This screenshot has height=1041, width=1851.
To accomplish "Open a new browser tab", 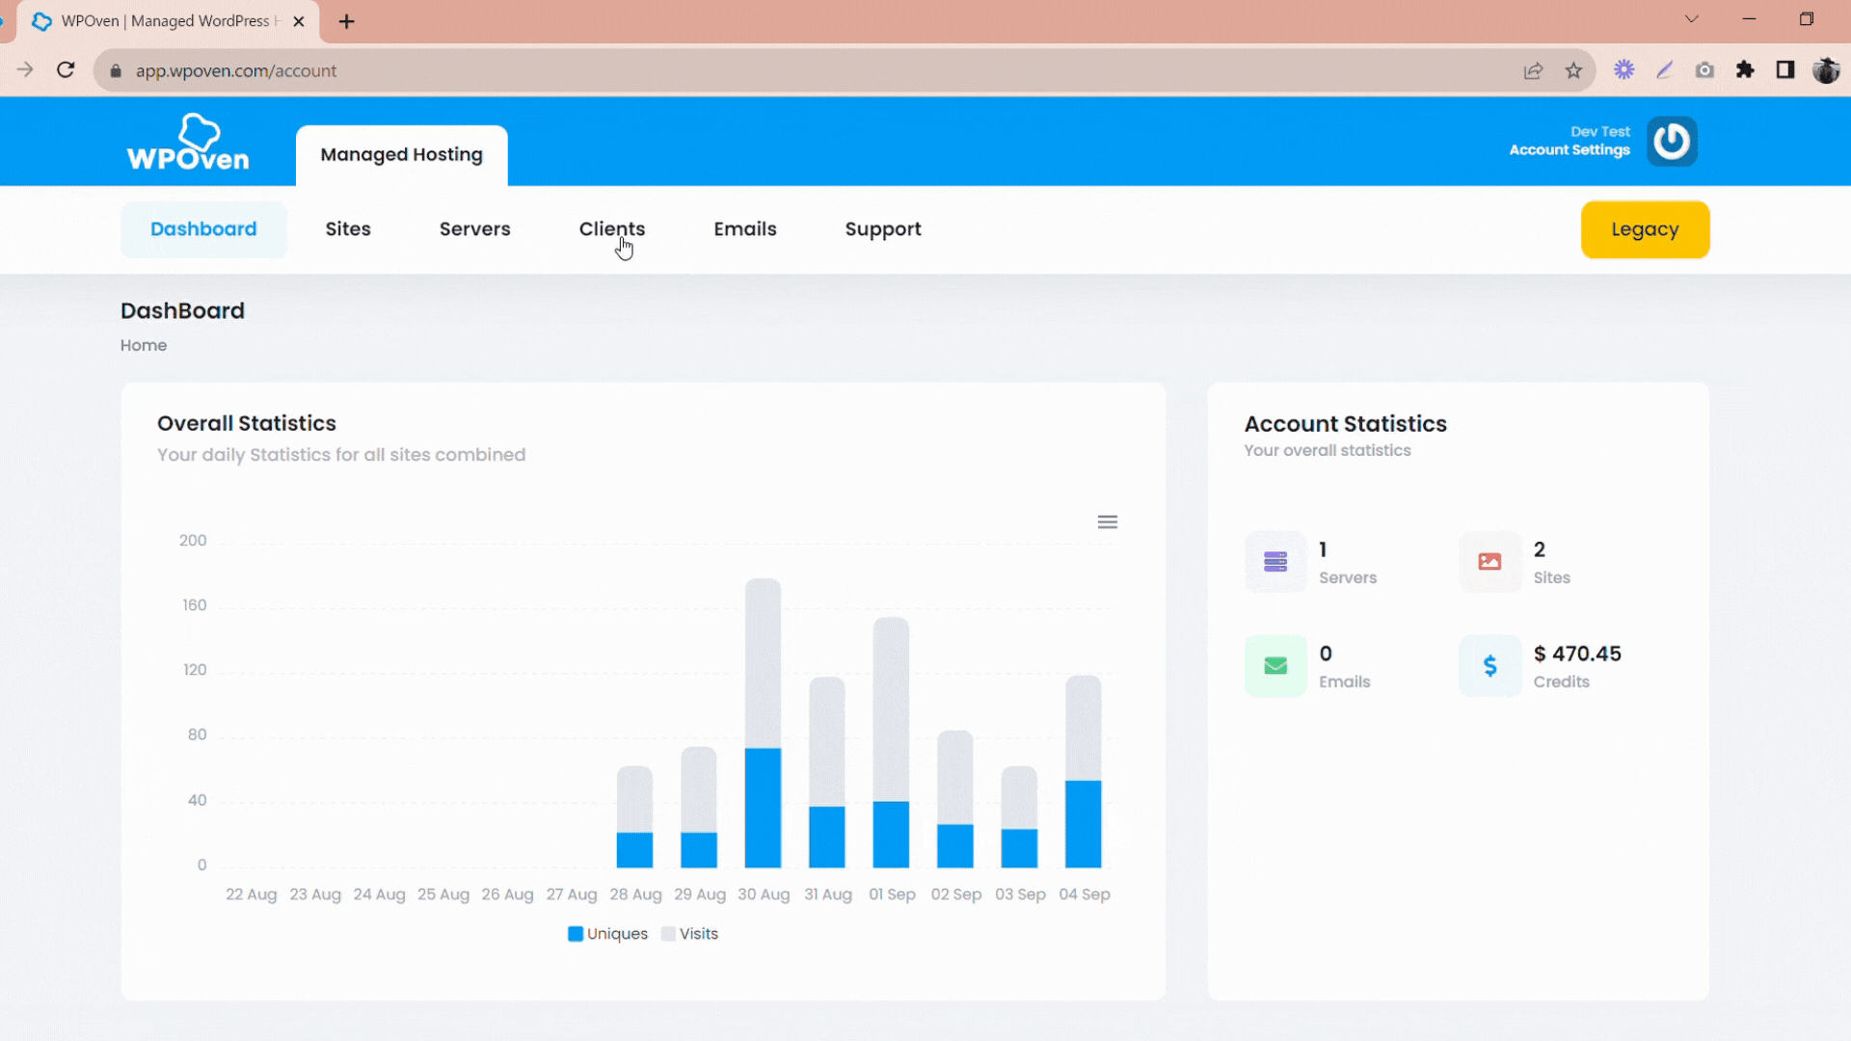I will [x=347, y=21].
